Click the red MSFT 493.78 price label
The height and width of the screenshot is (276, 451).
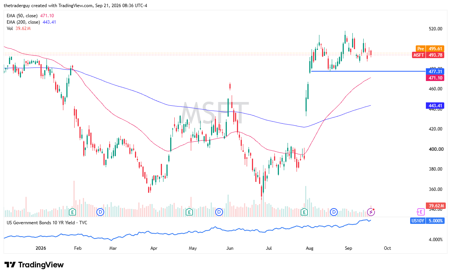click(x=428, y=55)
